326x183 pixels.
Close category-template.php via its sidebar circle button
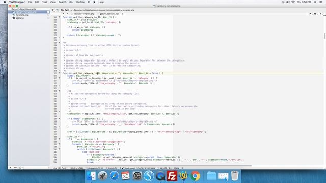tap(48, 12)
